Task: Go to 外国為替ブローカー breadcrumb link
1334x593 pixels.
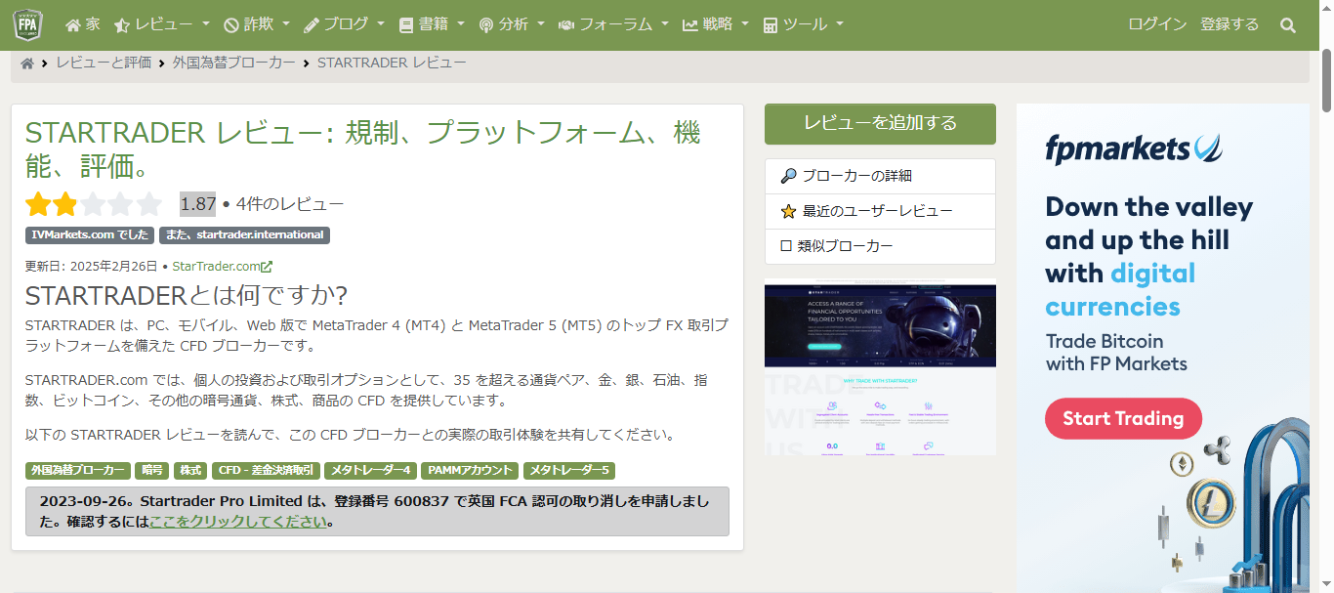Action: (234, 63)
